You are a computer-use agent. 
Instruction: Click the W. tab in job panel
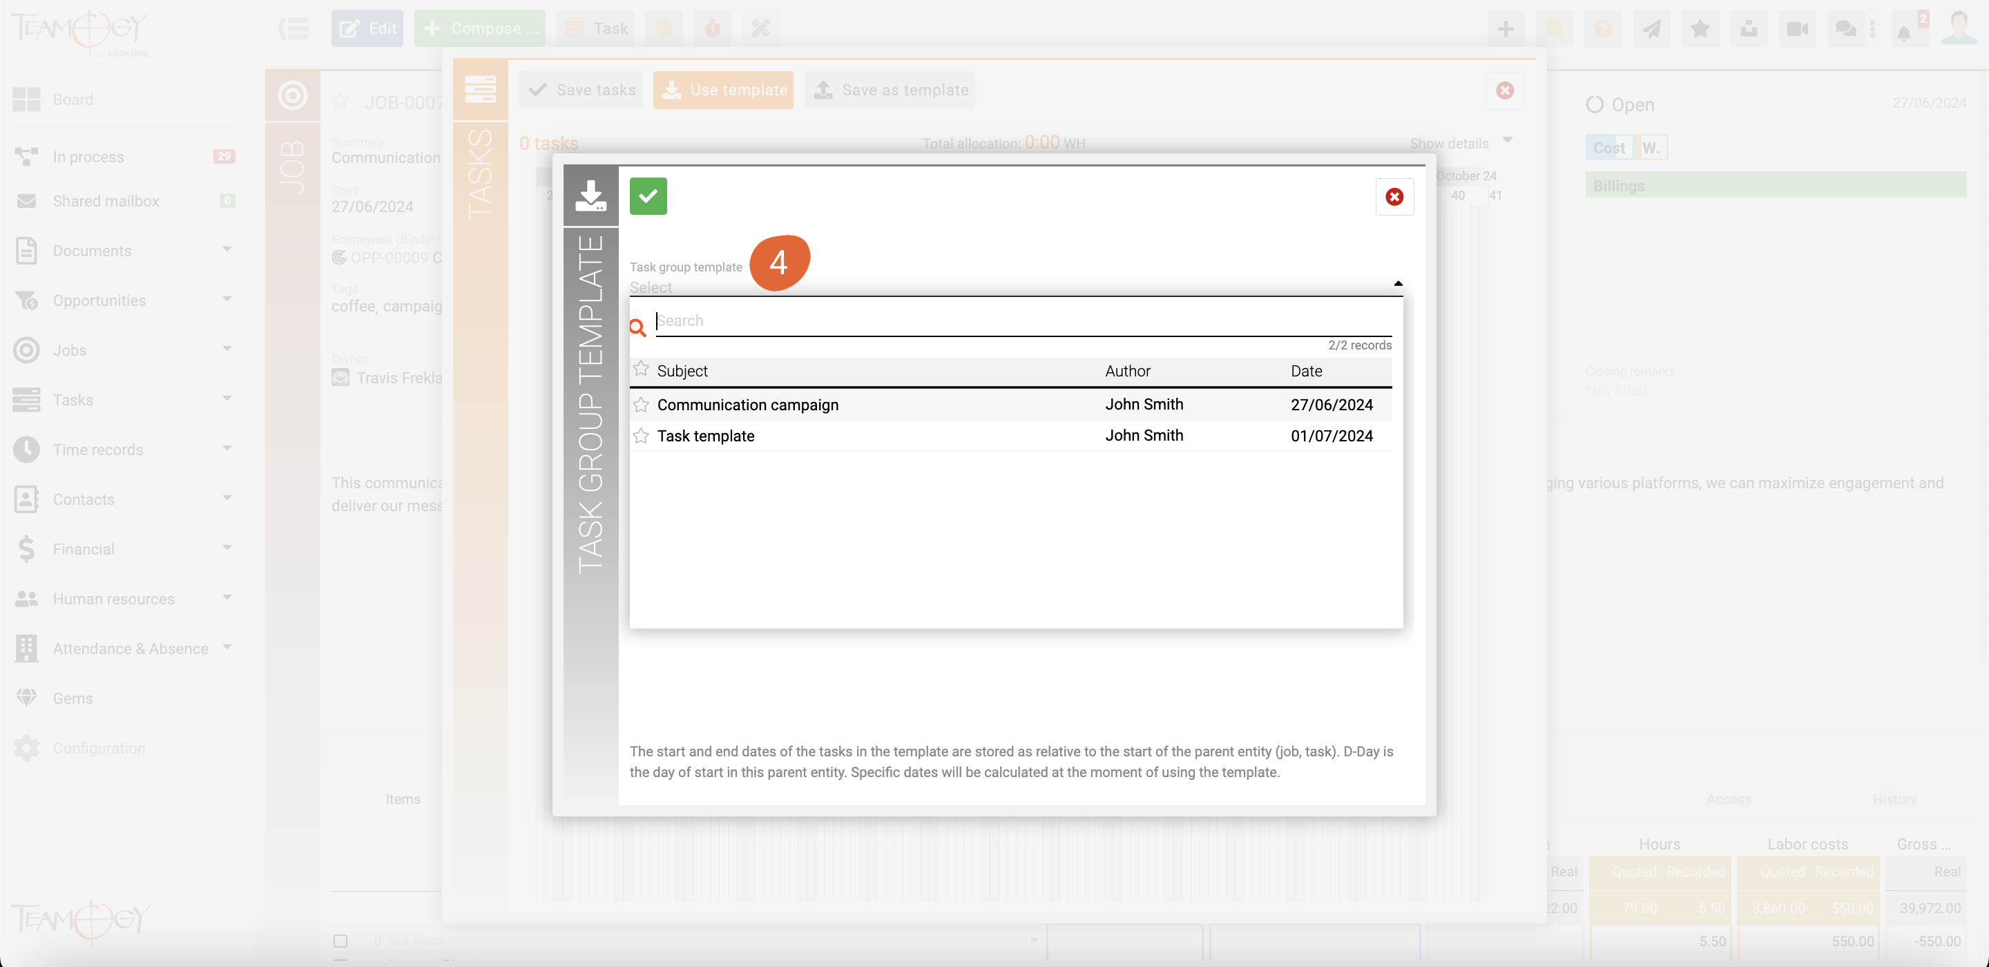coord(1651,148)
